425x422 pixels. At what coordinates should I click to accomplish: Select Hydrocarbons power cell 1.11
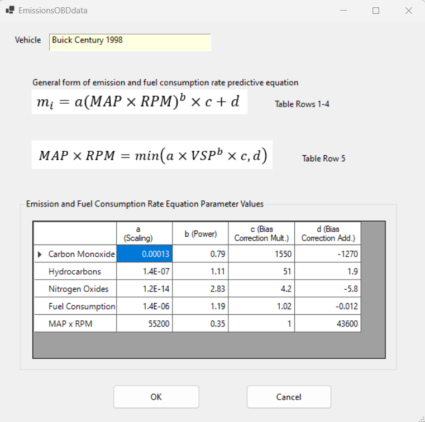(200, 271)
